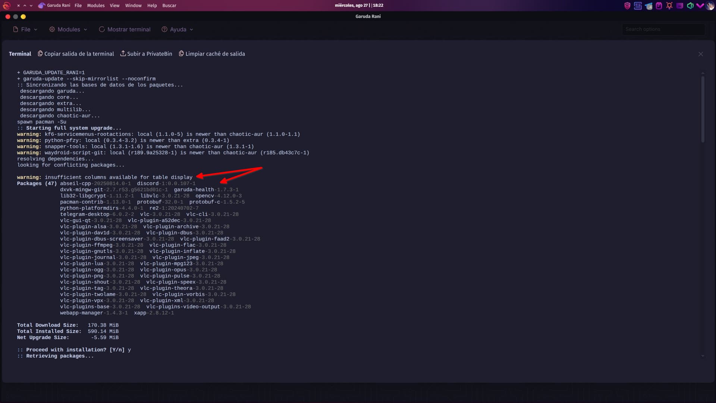The width and height of the screenshot is (716, 403).
Task: Open the Buscar menu
Action: coord(169,6)
